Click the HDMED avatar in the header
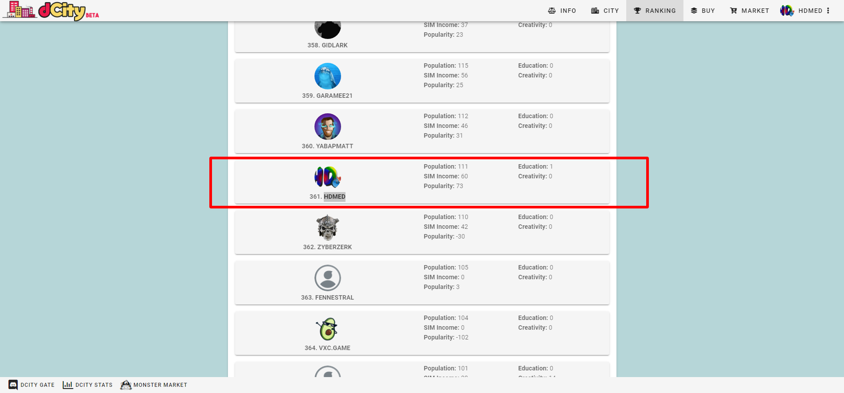 (x=787, y=11)
